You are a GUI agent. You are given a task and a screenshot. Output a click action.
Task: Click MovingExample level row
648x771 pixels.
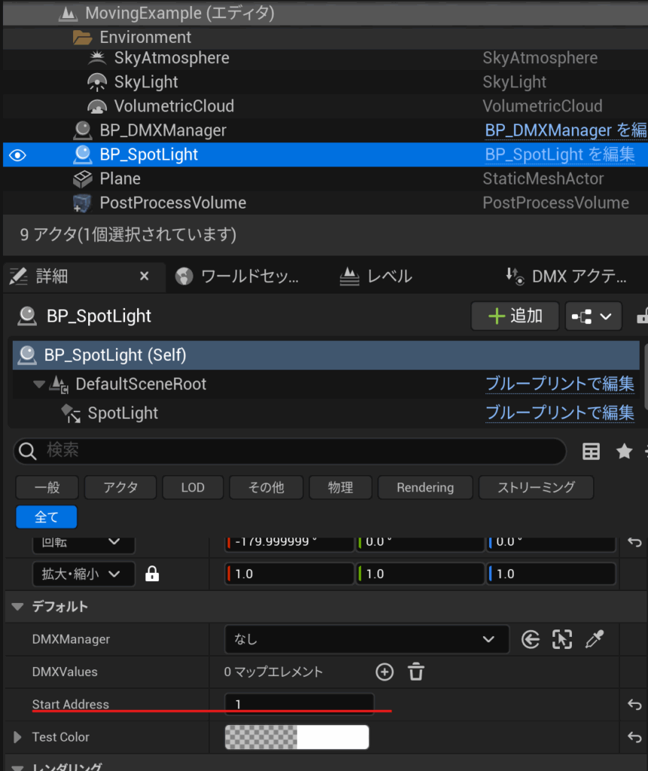point(325,14)
